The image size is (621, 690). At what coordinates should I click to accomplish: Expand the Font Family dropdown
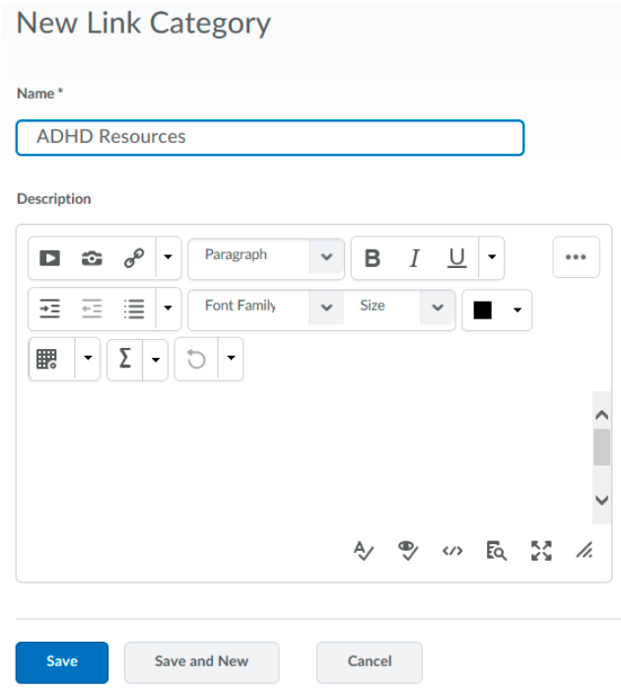tap(266, 308)
